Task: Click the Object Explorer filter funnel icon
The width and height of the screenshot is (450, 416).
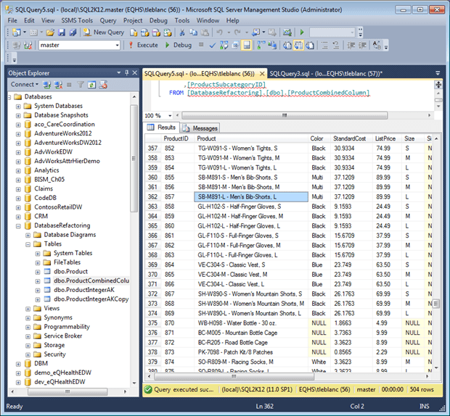Action: (81, 85)
